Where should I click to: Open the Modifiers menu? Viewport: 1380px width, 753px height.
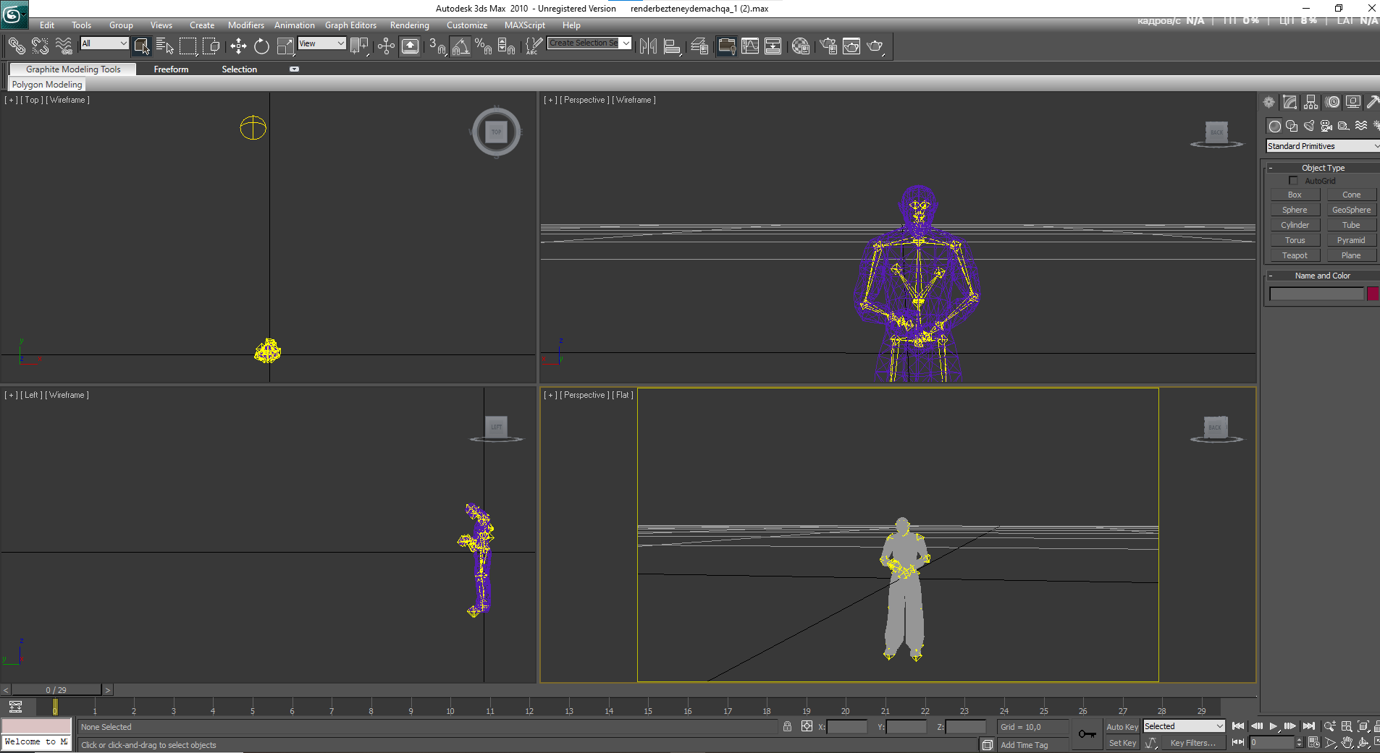[245, 25]
